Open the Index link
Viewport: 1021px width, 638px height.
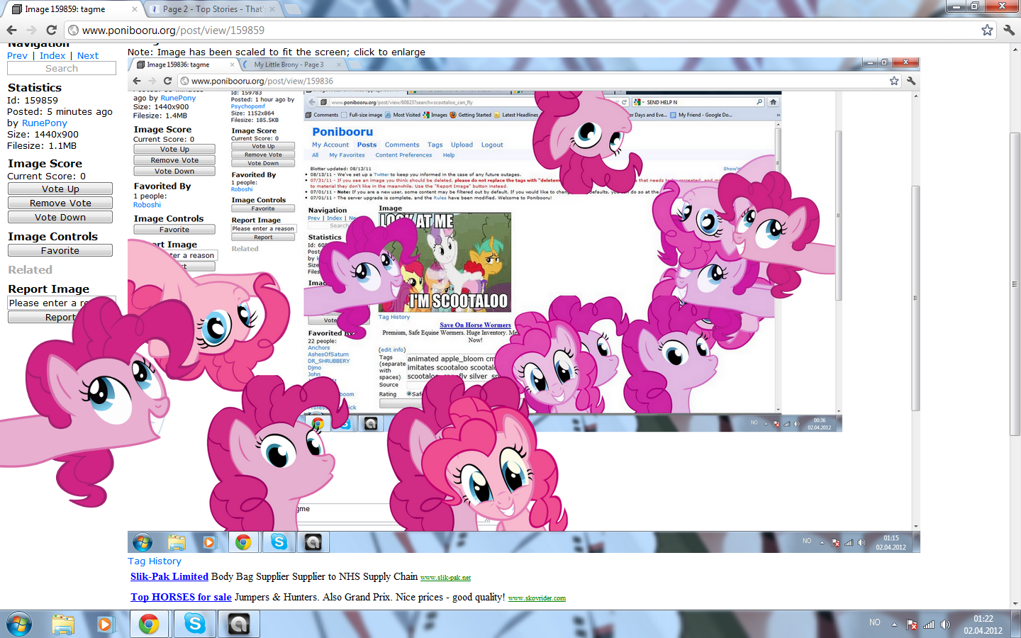pos(52,55)
